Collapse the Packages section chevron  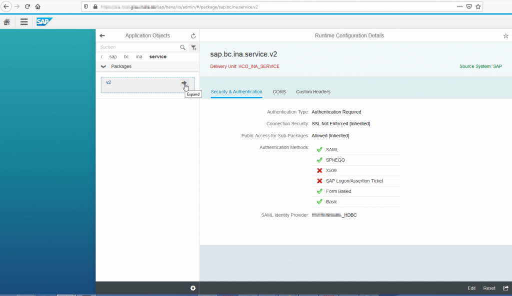point(103,66)
